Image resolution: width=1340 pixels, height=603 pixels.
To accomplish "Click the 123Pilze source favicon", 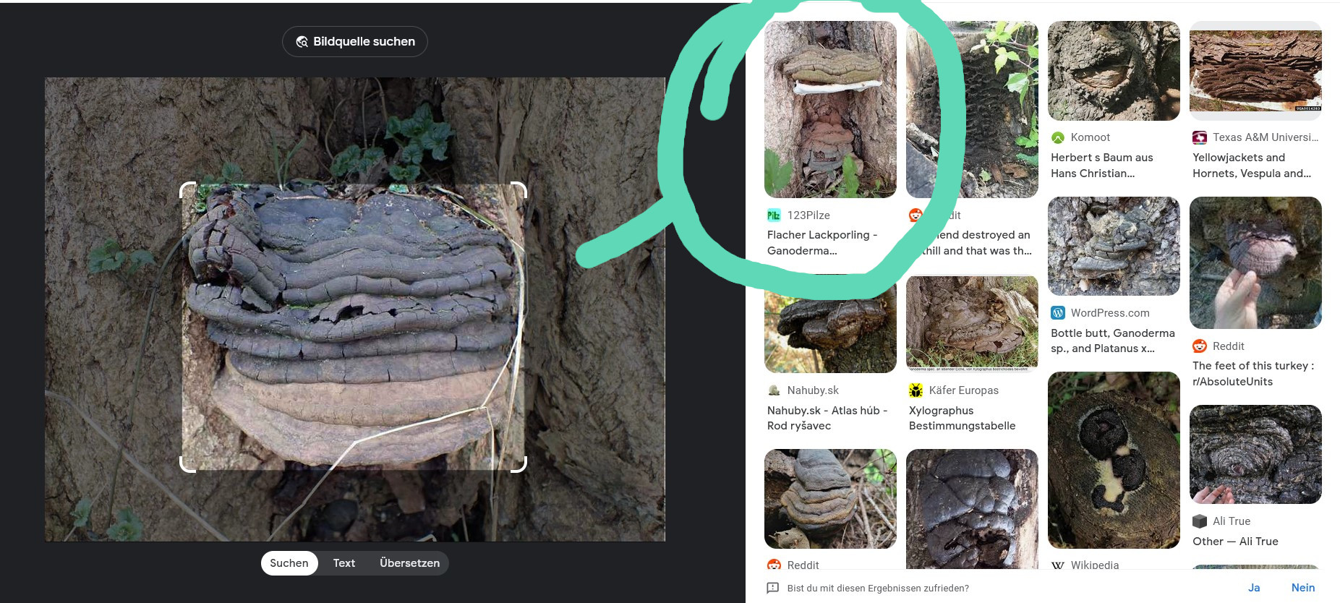I will 774,215.
